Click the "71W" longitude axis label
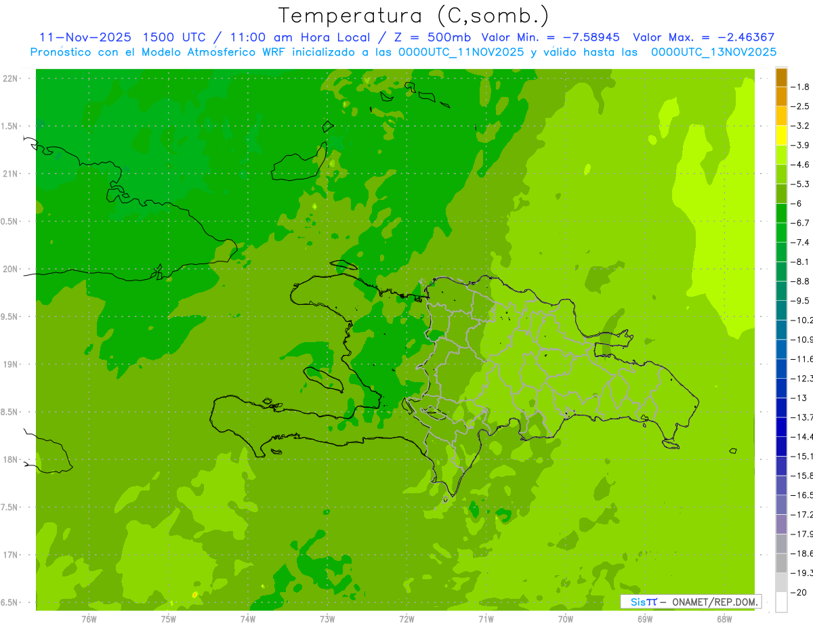Image resolution: width=813 pixels, height=628 pixels. 486,619
